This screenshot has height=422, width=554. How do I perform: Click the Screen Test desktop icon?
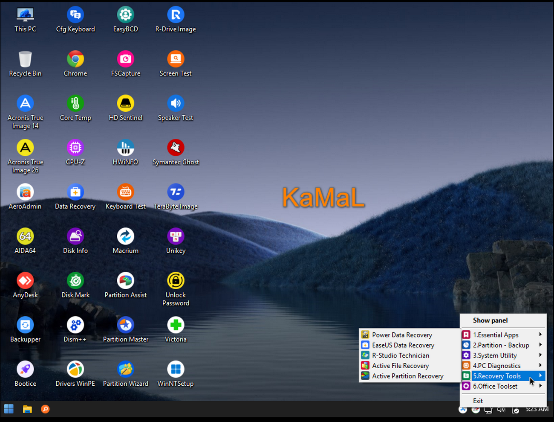point(176,64)
